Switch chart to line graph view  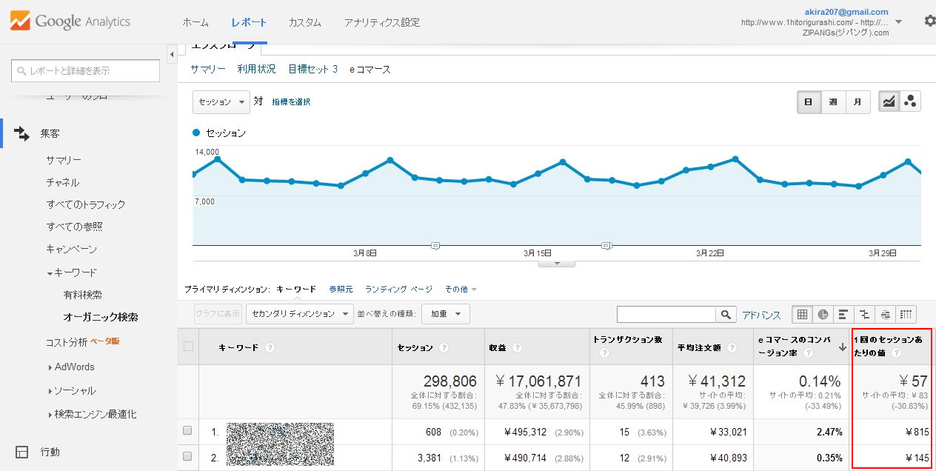889,101
